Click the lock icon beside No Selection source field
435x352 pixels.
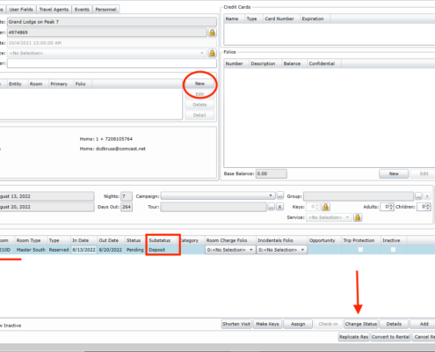(212, 53)
